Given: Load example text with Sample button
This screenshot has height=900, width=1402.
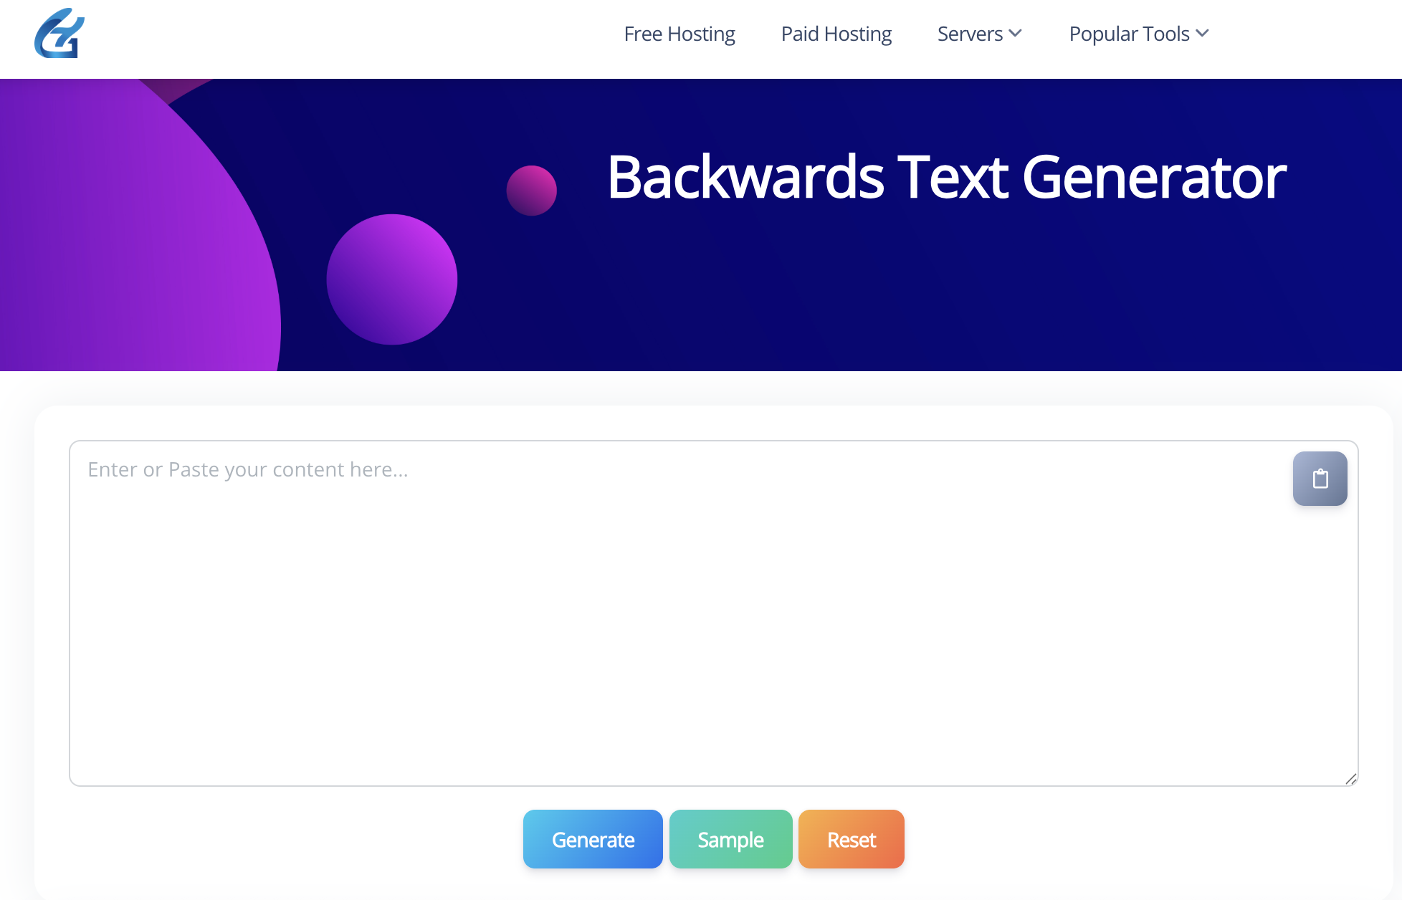Looking at the screenshot, I should [x=730, y=839].
